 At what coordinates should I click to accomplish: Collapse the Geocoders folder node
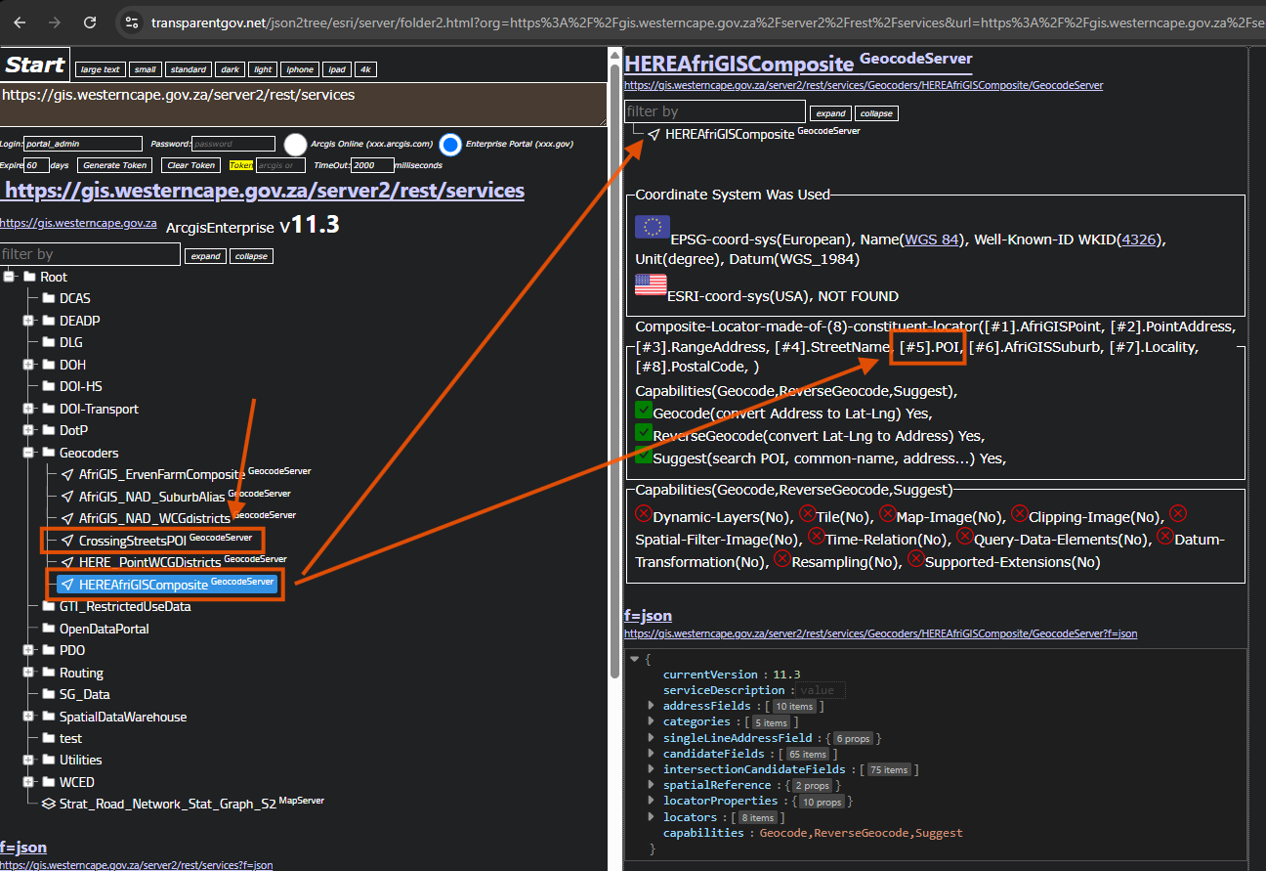point(28,453)
